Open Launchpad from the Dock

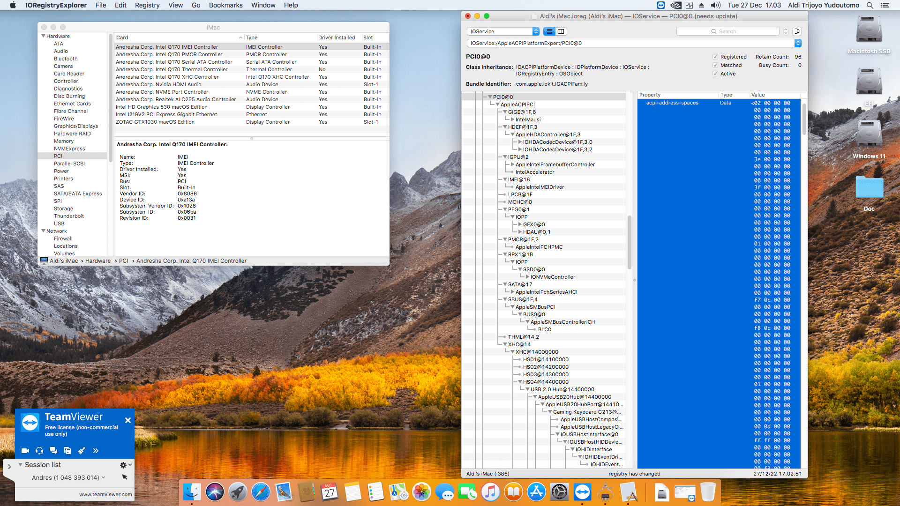(x=238, y=492)
